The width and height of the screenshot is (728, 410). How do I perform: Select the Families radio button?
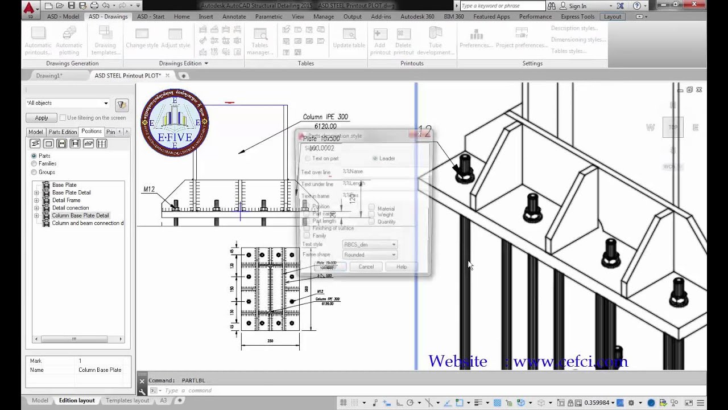[x=34, y=164]
